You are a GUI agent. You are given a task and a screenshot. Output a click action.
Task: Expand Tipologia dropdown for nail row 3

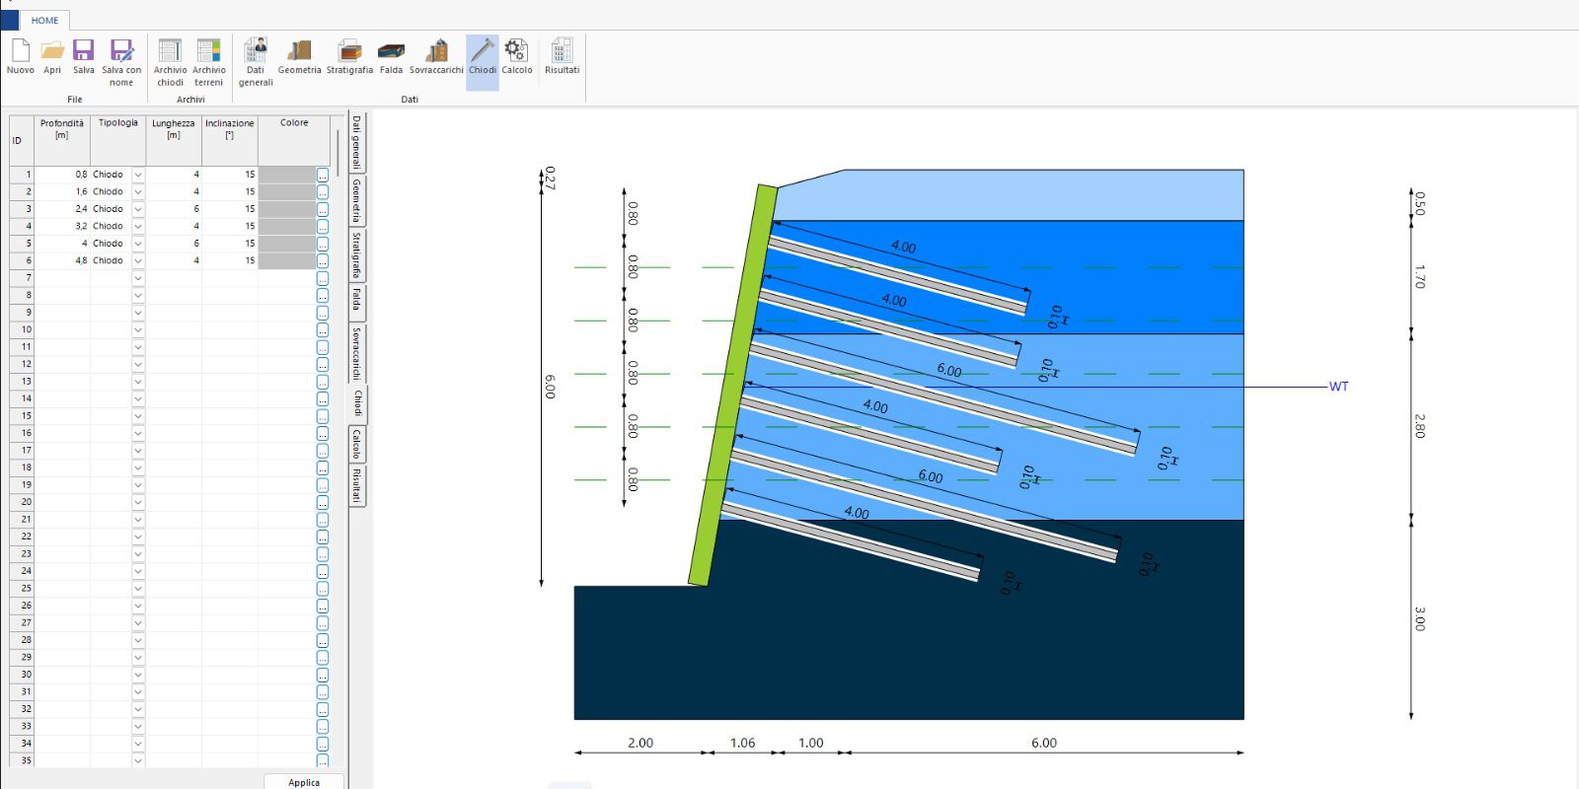(x=138, y=209)
